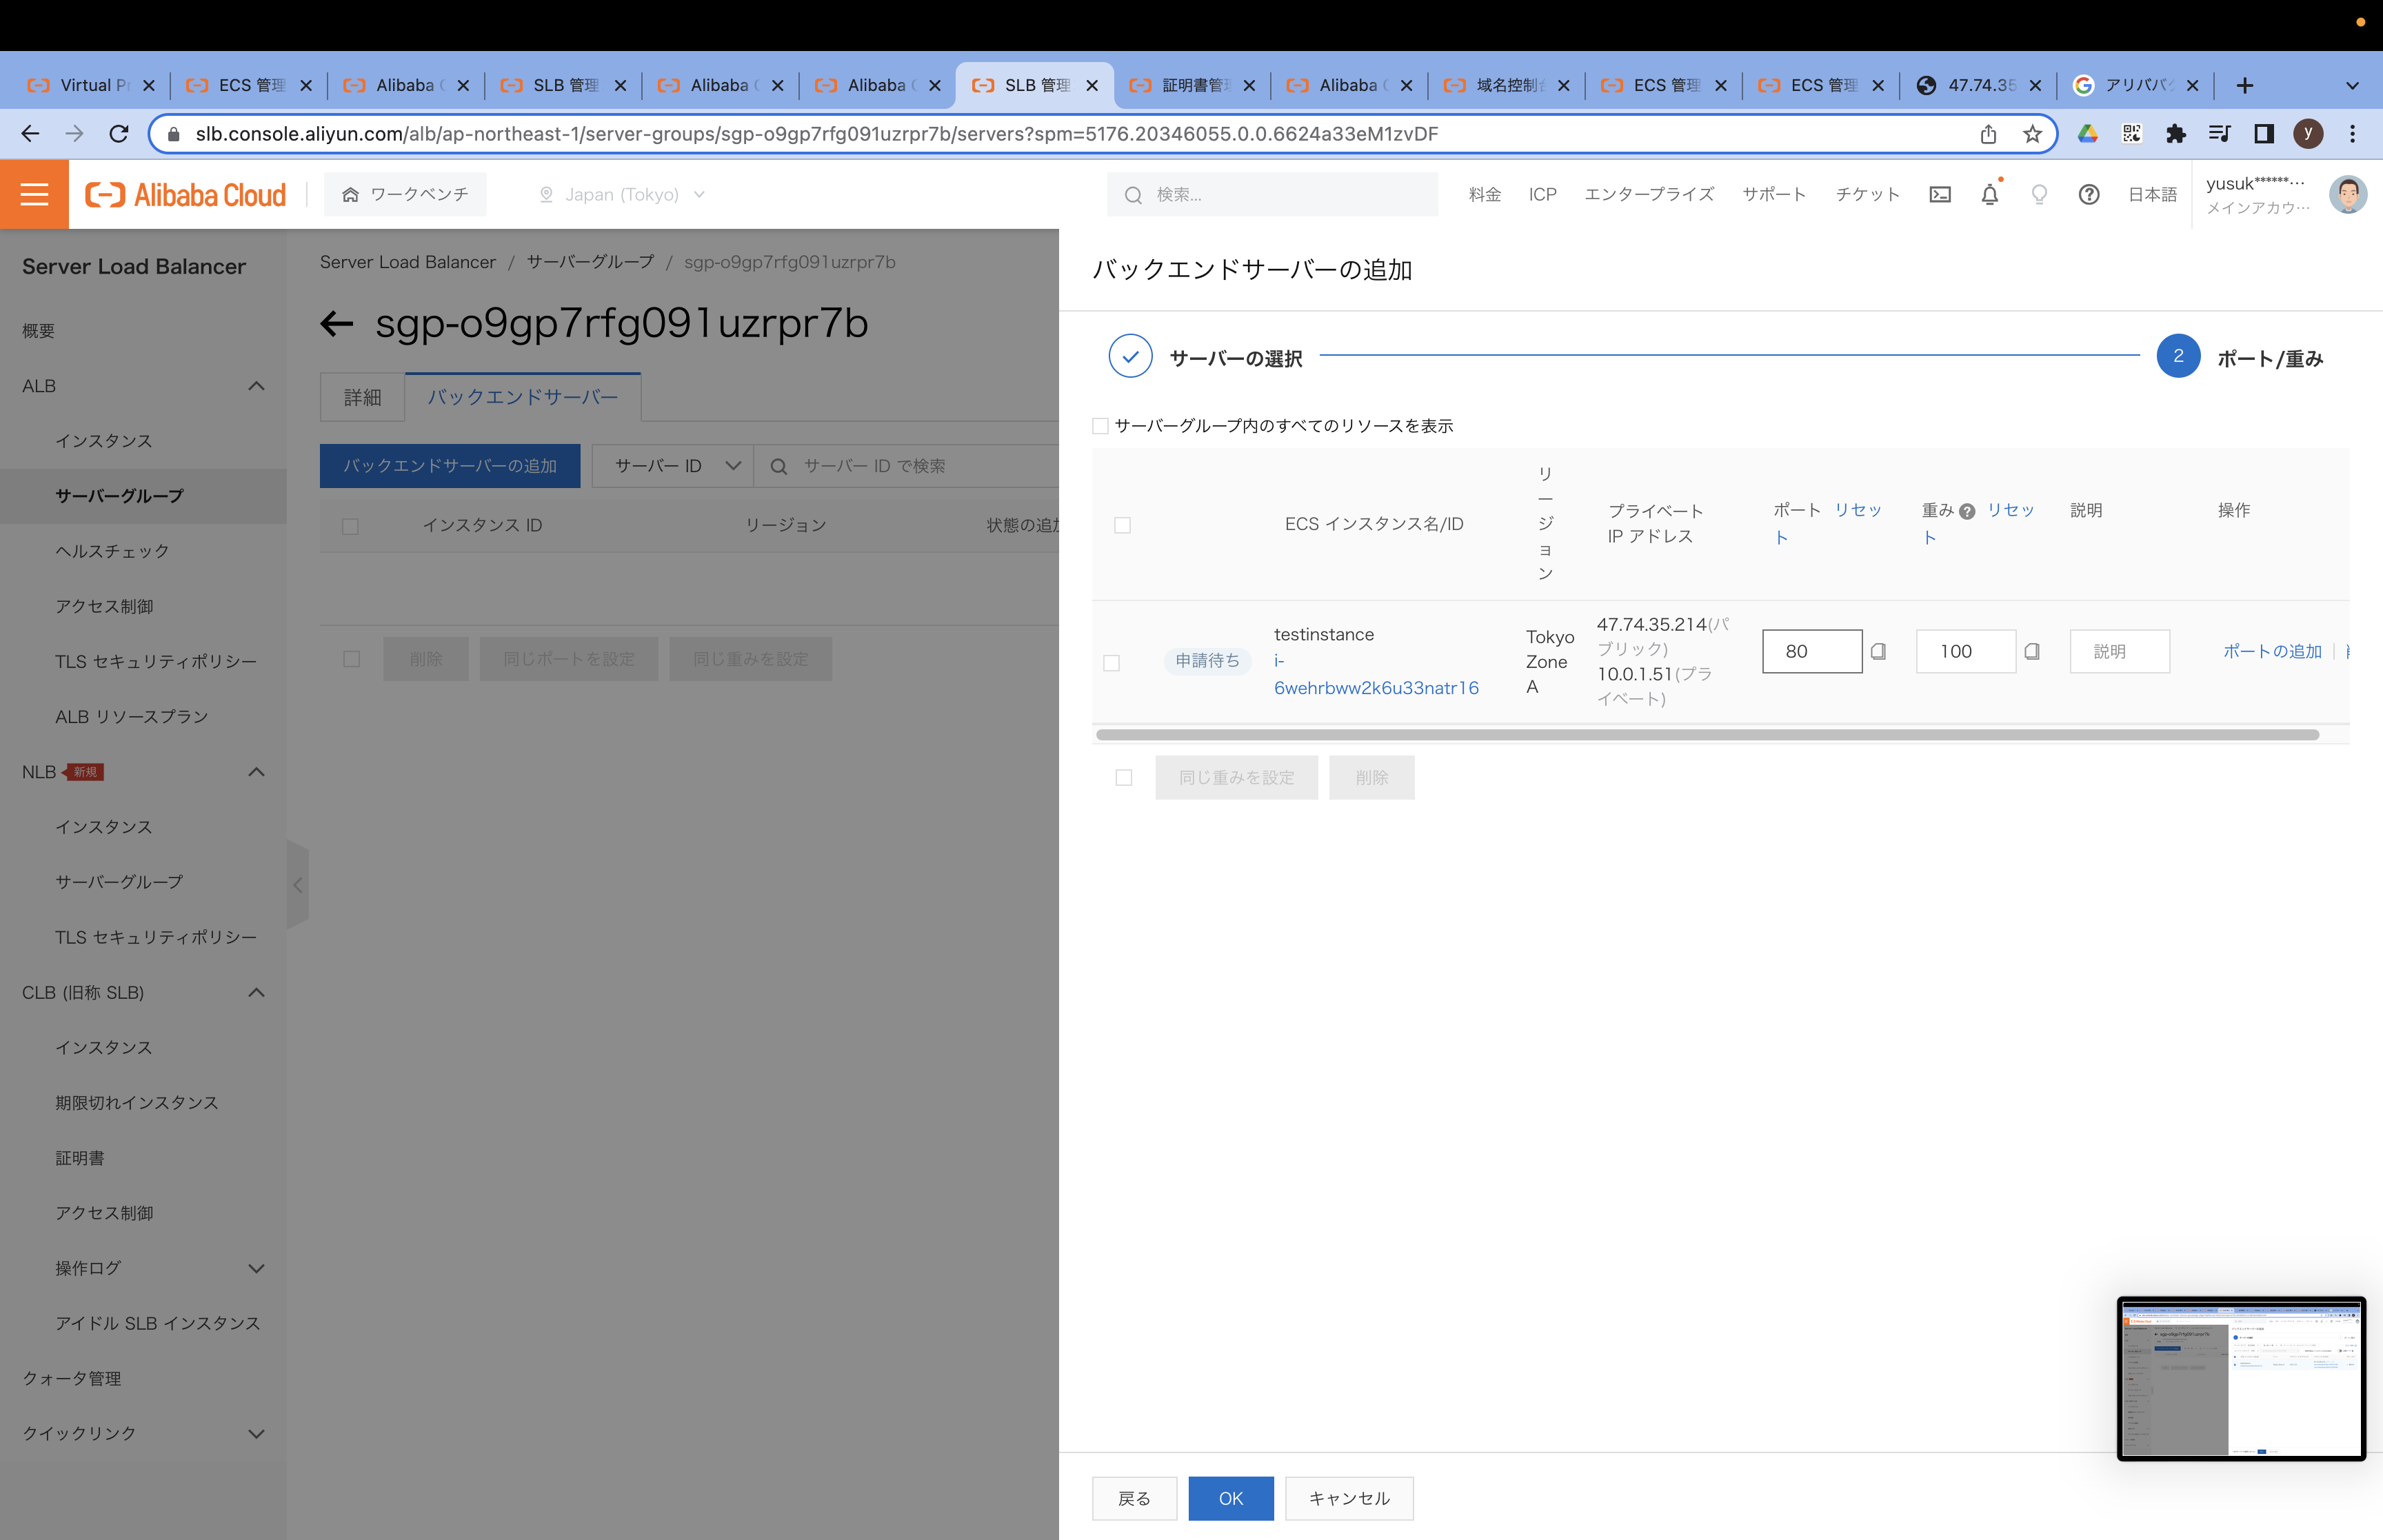Click the user avatar for yusuk account

click(x=2348, y=194)
